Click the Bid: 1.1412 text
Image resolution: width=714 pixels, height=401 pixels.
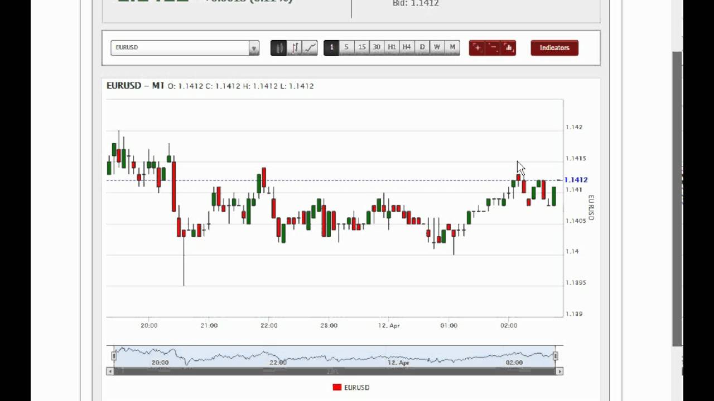tap(416, 3)
